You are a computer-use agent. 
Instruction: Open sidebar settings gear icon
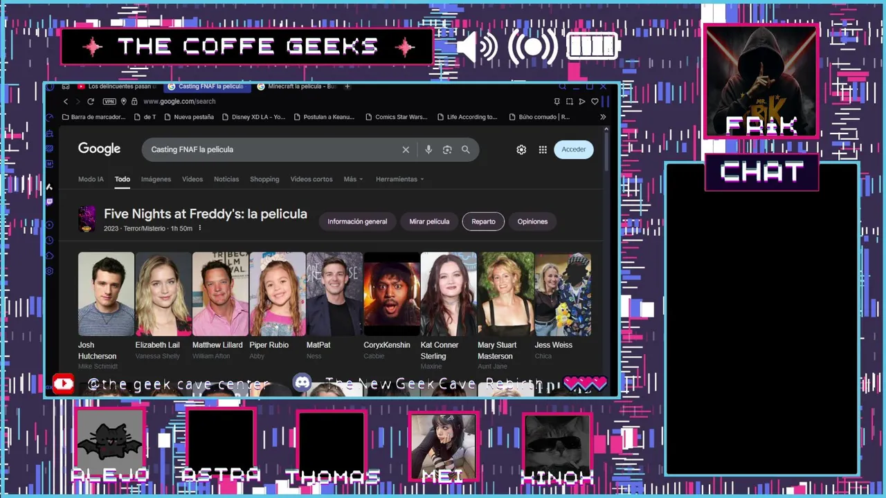(x=49, y=272)
